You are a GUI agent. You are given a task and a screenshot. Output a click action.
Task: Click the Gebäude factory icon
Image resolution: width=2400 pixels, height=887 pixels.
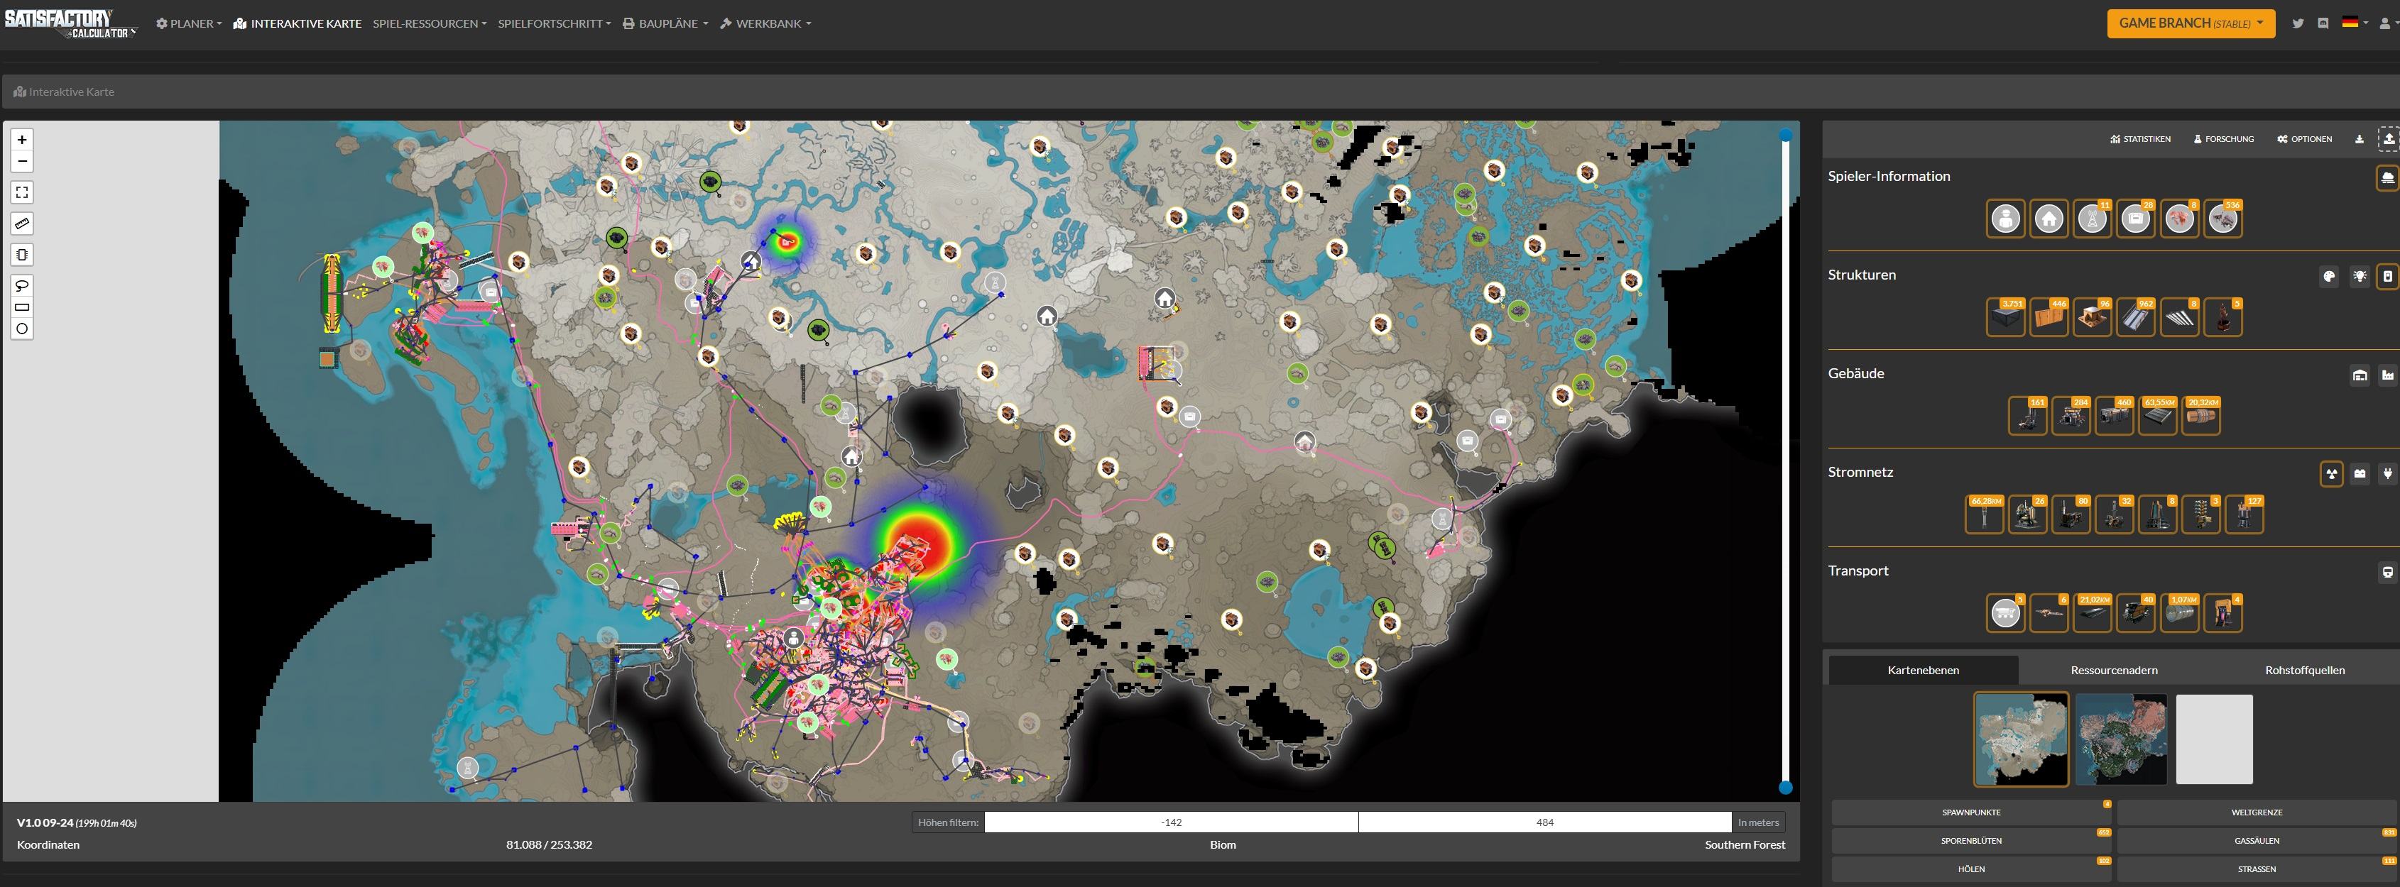pyautogui.click(x=2388, y=375)
